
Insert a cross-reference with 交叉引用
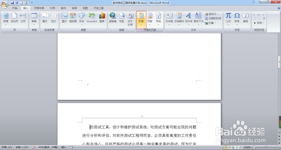(x=130, y=19)
